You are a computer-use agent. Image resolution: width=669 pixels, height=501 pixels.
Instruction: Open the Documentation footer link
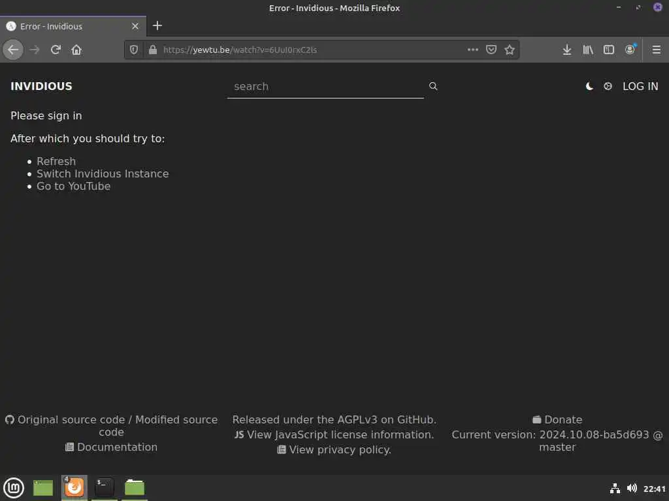click(x=111, y=447)
